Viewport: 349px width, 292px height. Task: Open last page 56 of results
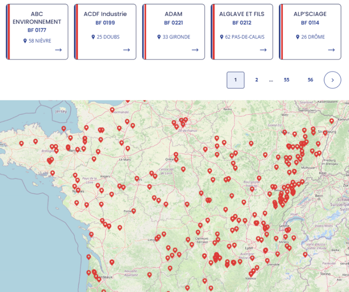click(310, 80)
